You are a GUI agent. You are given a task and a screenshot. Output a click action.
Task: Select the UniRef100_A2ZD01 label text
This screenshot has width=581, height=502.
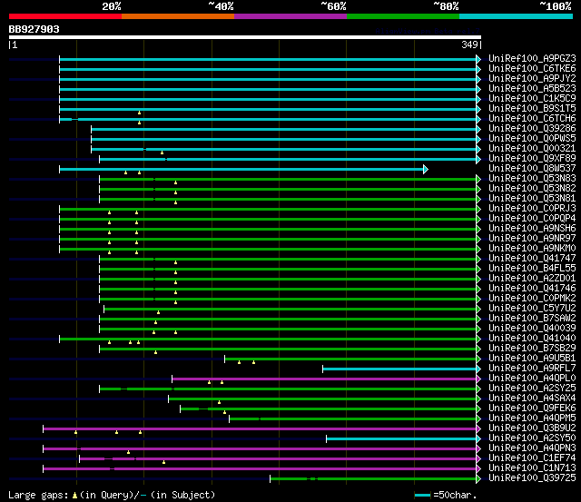532,279
